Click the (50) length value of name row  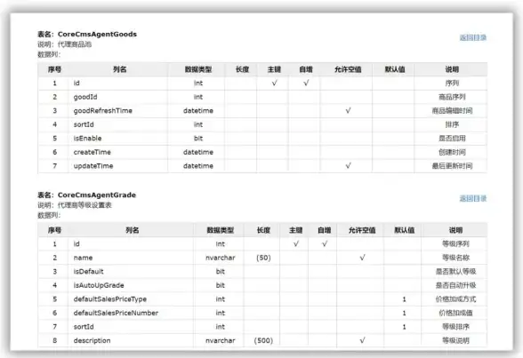(263, 258)
